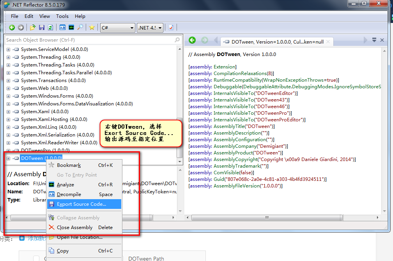Click Decompile AB icon in context menu

[51, 194]
